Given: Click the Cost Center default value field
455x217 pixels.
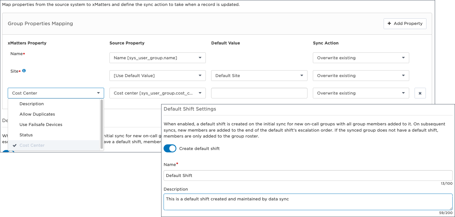Looking at the screenshot, I should (x=259, y=93).
